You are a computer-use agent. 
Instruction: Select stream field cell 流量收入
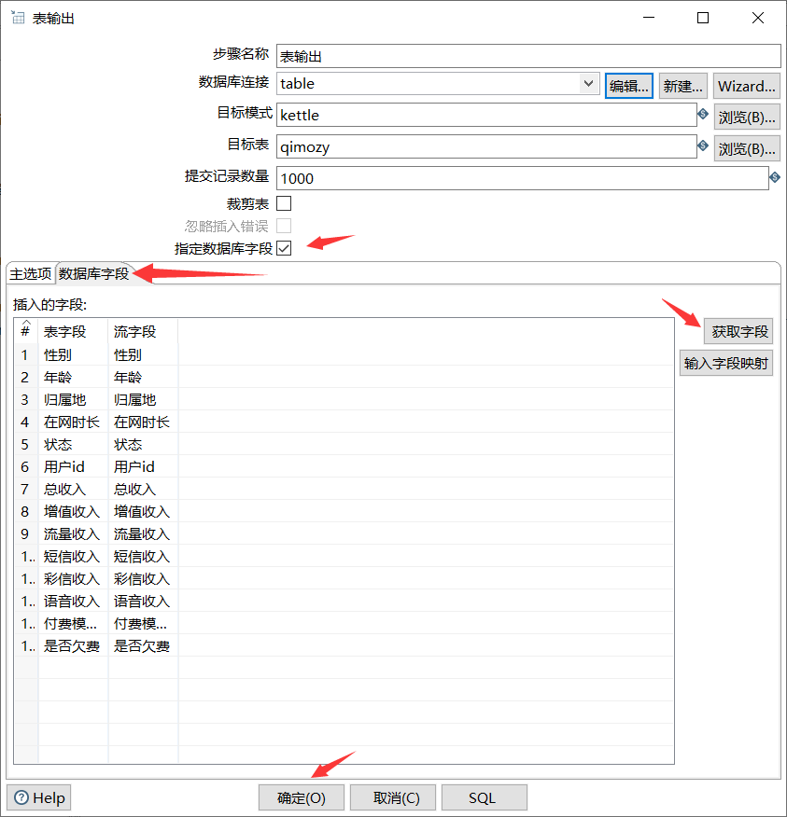point(143,534)
